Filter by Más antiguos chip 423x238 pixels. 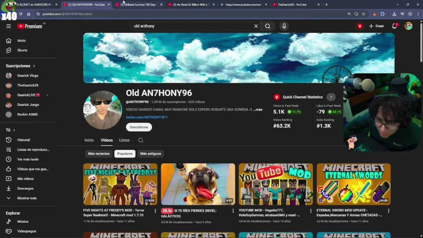coord(150,154)
